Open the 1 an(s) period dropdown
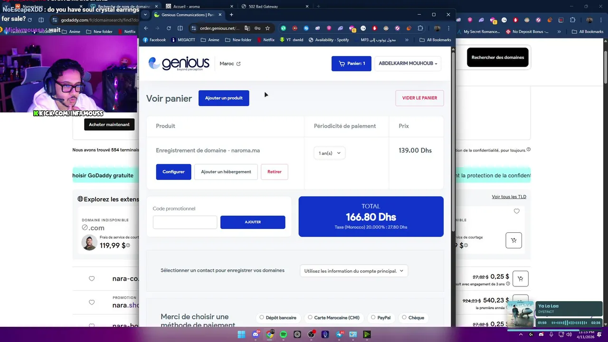Viewport: 608px width, 342px height. 329,153
